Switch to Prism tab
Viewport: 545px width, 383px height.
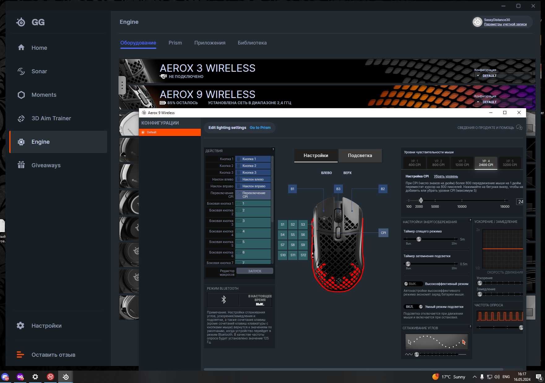coord(175,43)
